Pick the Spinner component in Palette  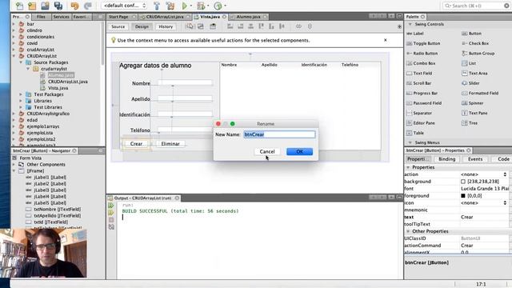473,103
